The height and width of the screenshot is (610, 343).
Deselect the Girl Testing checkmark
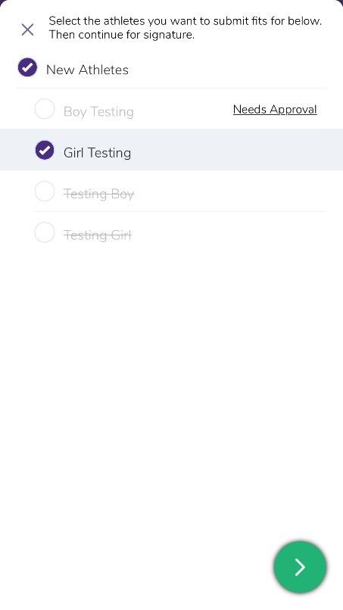click(45, 150)
